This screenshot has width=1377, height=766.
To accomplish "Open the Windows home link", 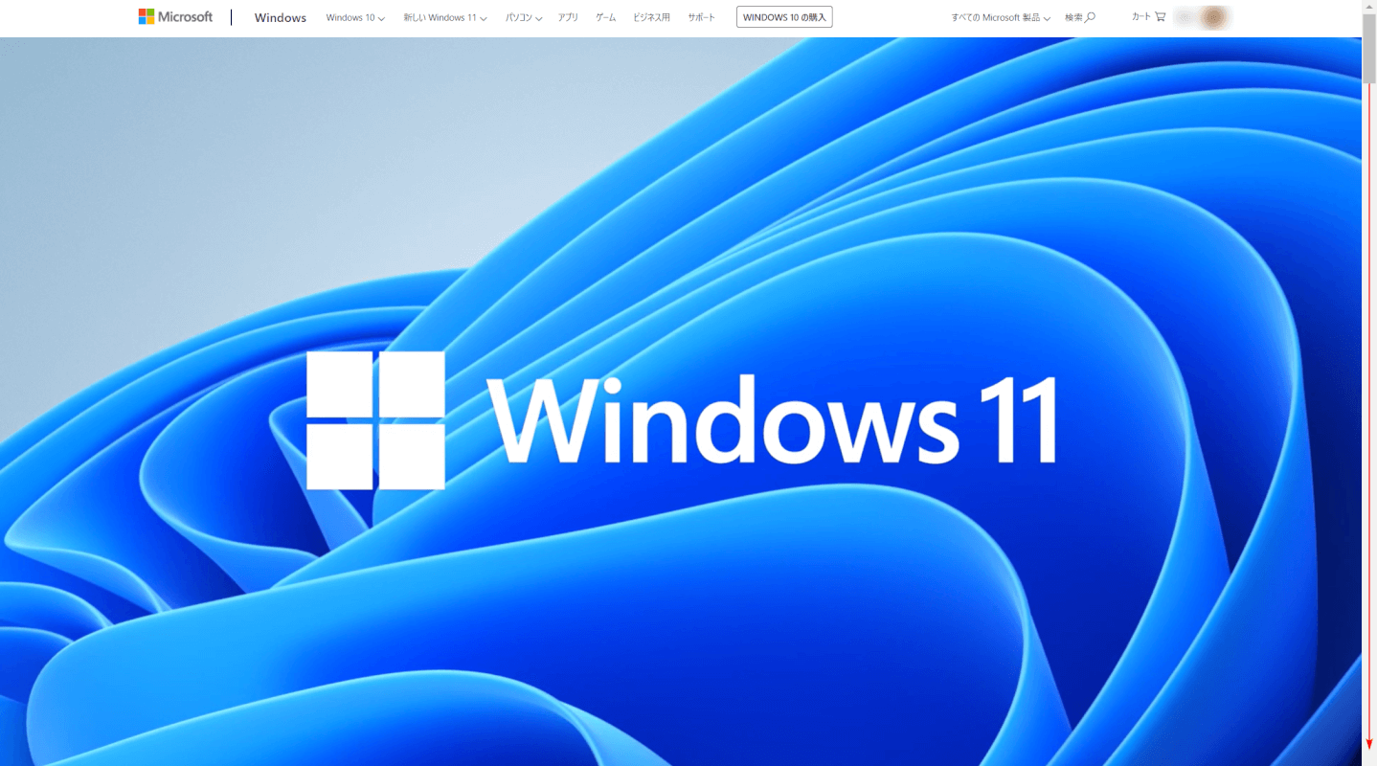I will point(281,17).
